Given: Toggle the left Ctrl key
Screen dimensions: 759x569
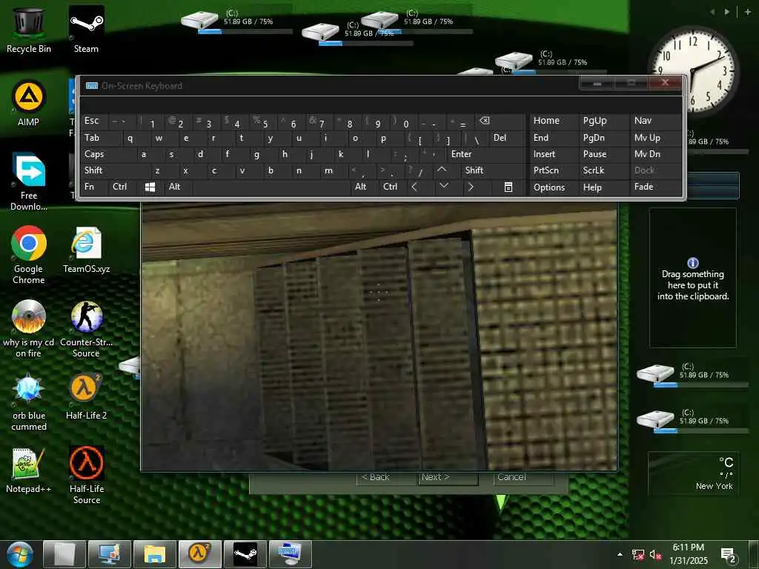Looking at the screenshot, I should point(122,187).
